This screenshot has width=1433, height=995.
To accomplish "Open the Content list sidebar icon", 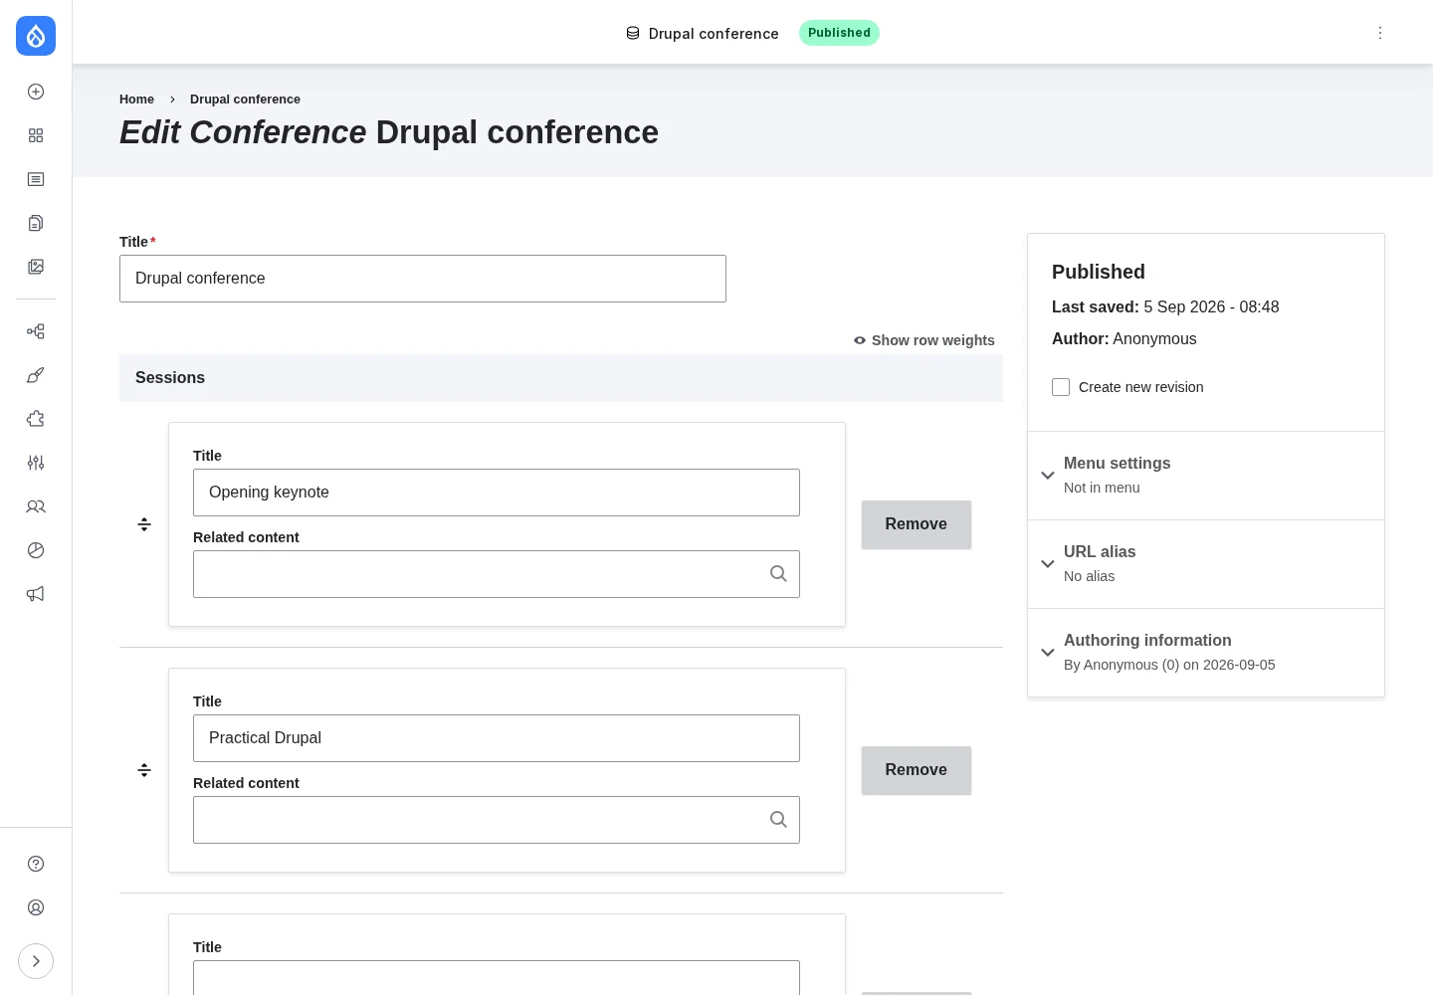I will [36, 179].
